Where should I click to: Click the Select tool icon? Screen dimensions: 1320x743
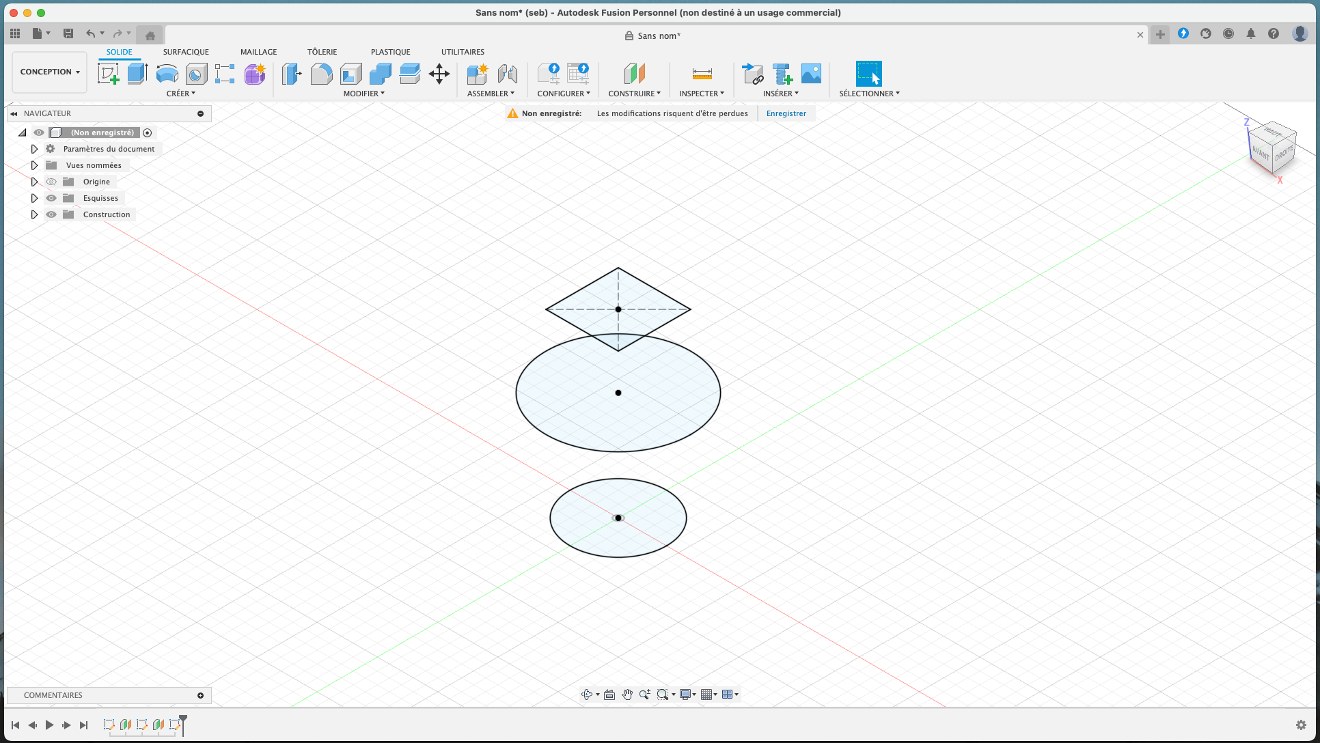tap(868, 74)
